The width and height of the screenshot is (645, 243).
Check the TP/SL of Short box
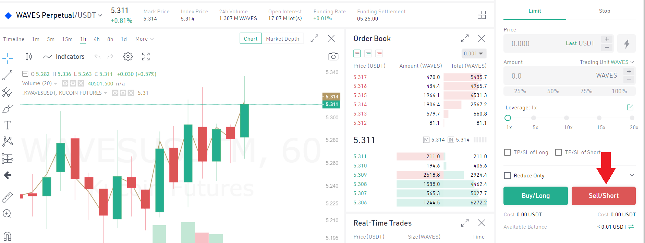click(559, 152)
